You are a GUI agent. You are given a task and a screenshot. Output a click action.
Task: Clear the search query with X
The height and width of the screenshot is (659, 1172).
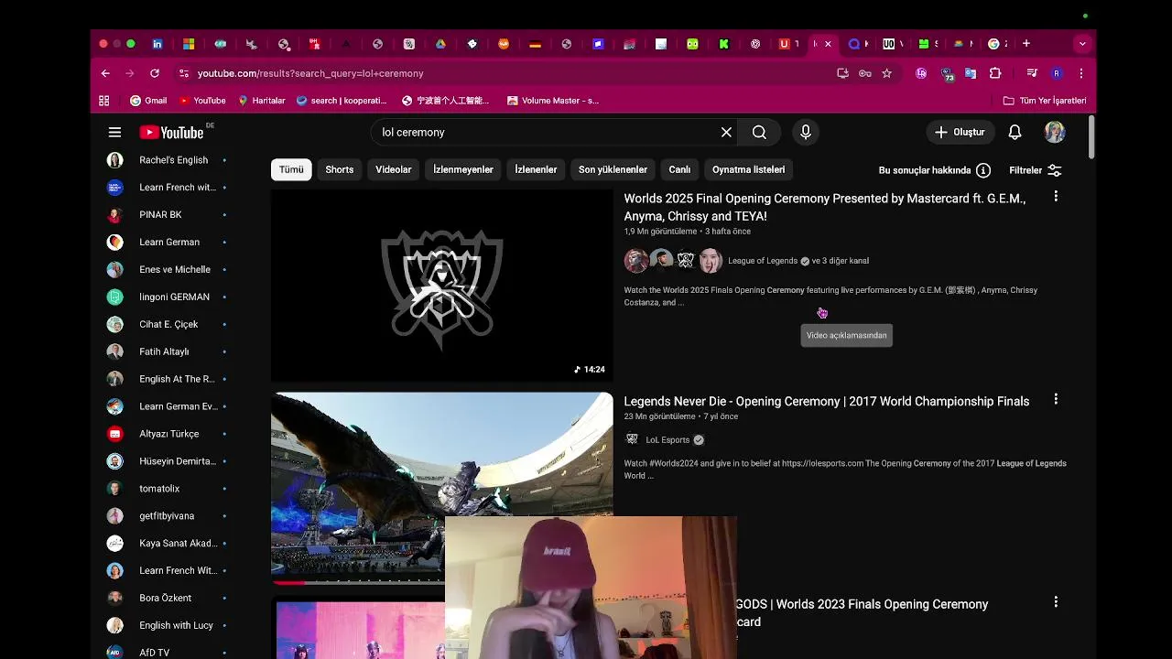point(726,132)
